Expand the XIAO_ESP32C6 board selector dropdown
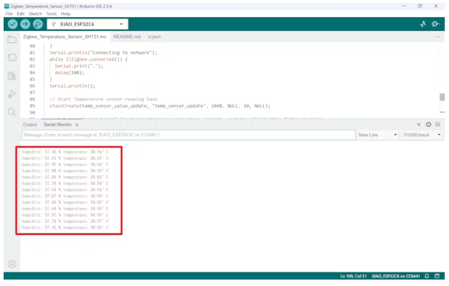The image size is (449, 286). 88,24
